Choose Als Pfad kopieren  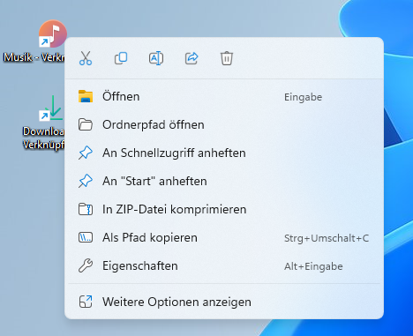224,237
